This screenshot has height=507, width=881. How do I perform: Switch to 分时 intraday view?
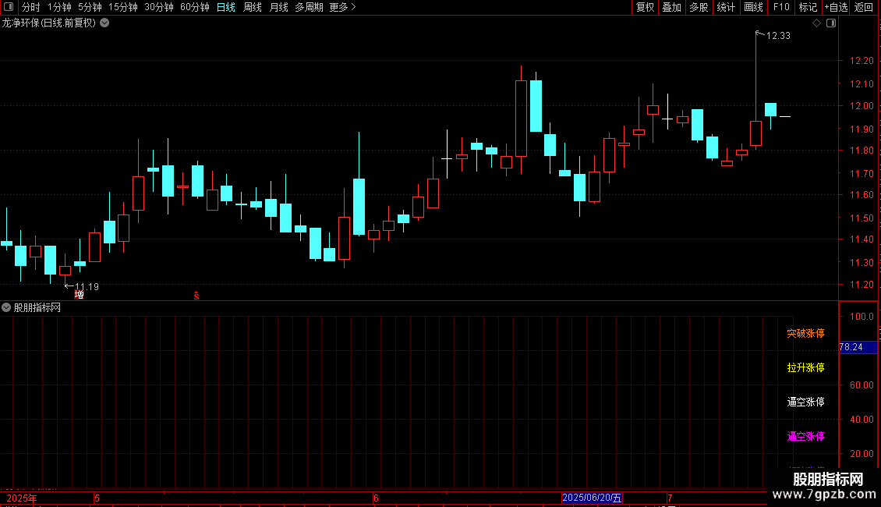[31, 7]
